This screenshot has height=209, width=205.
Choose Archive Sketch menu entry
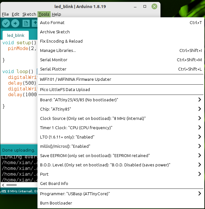tap(121, 32)
